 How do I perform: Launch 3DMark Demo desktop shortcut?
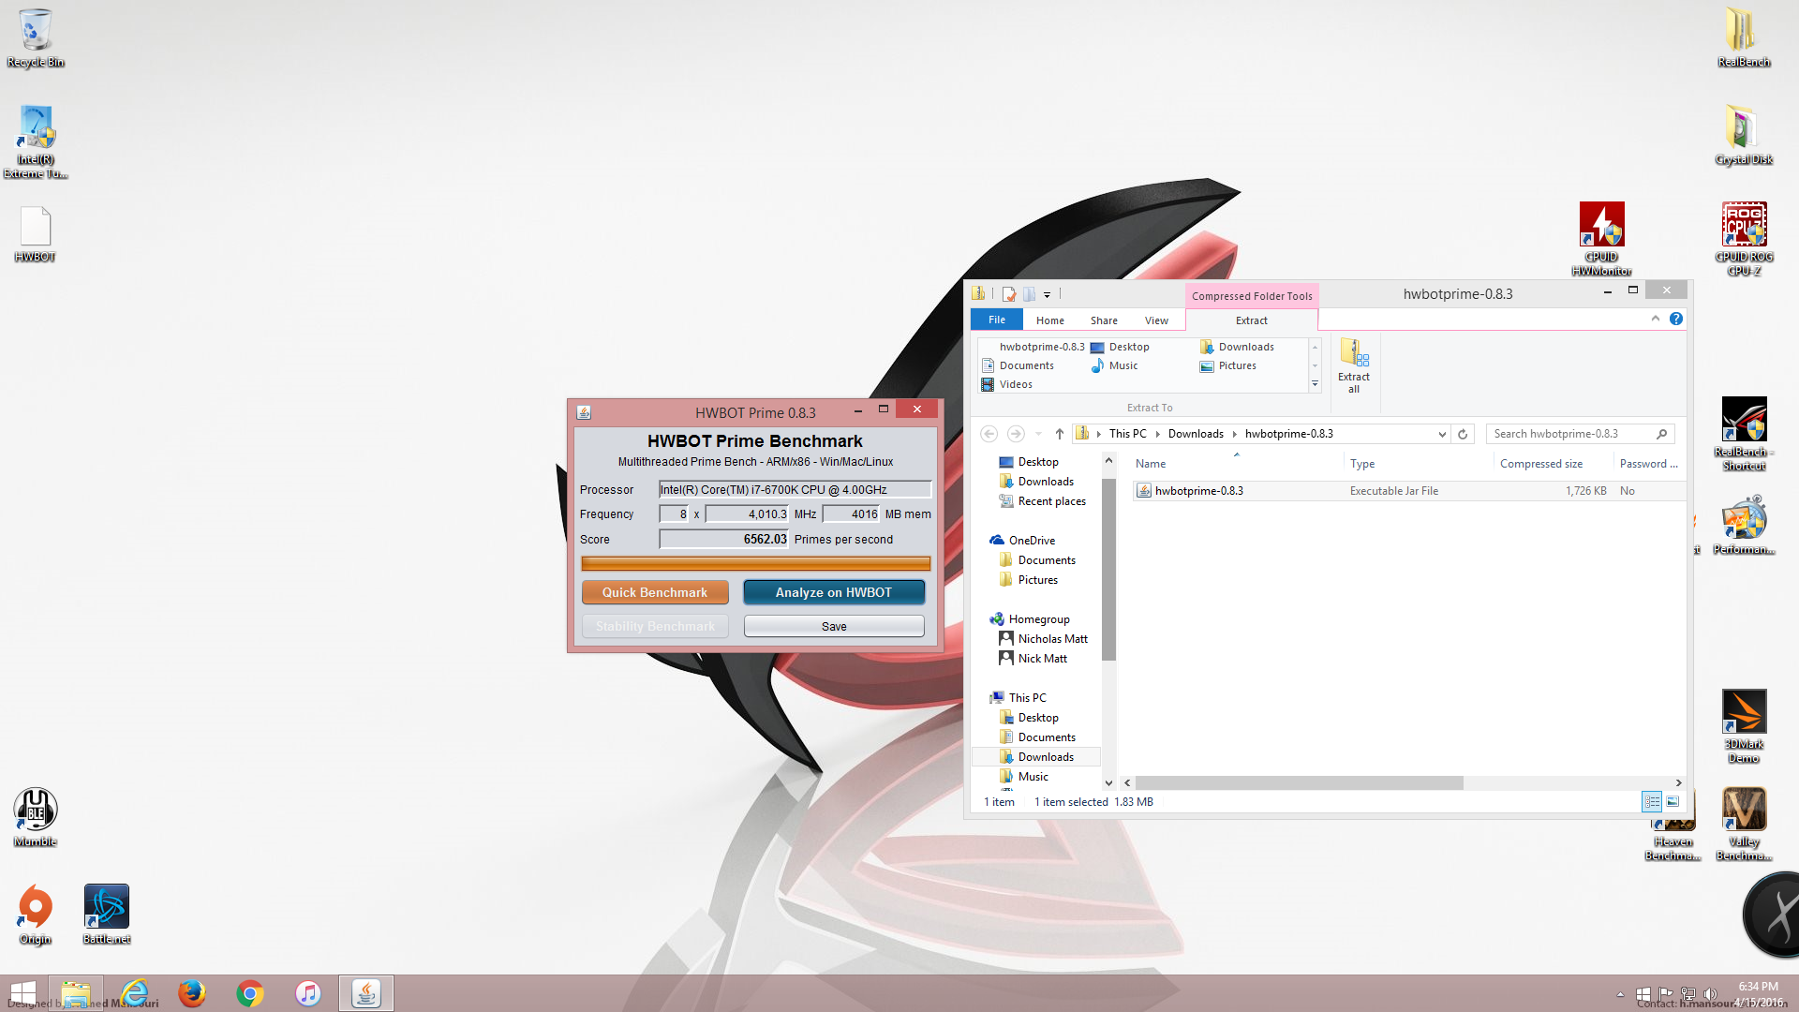point(1744,726)
